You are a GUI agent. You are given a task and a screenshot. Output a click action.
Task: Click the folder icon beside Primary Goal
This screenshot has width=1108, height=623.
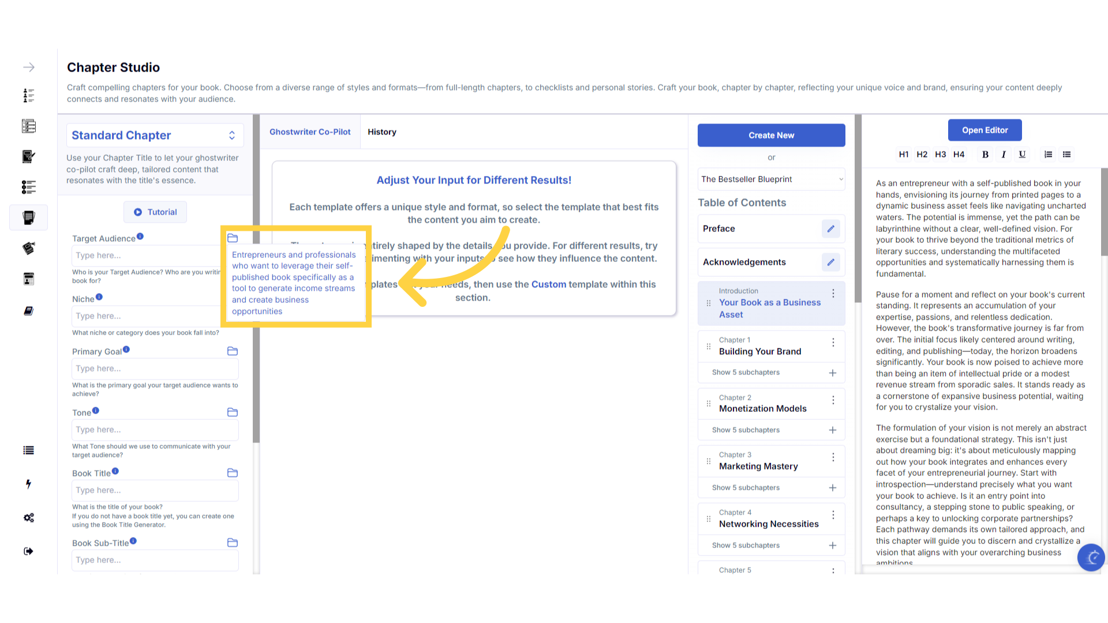[x=233, y=351]
